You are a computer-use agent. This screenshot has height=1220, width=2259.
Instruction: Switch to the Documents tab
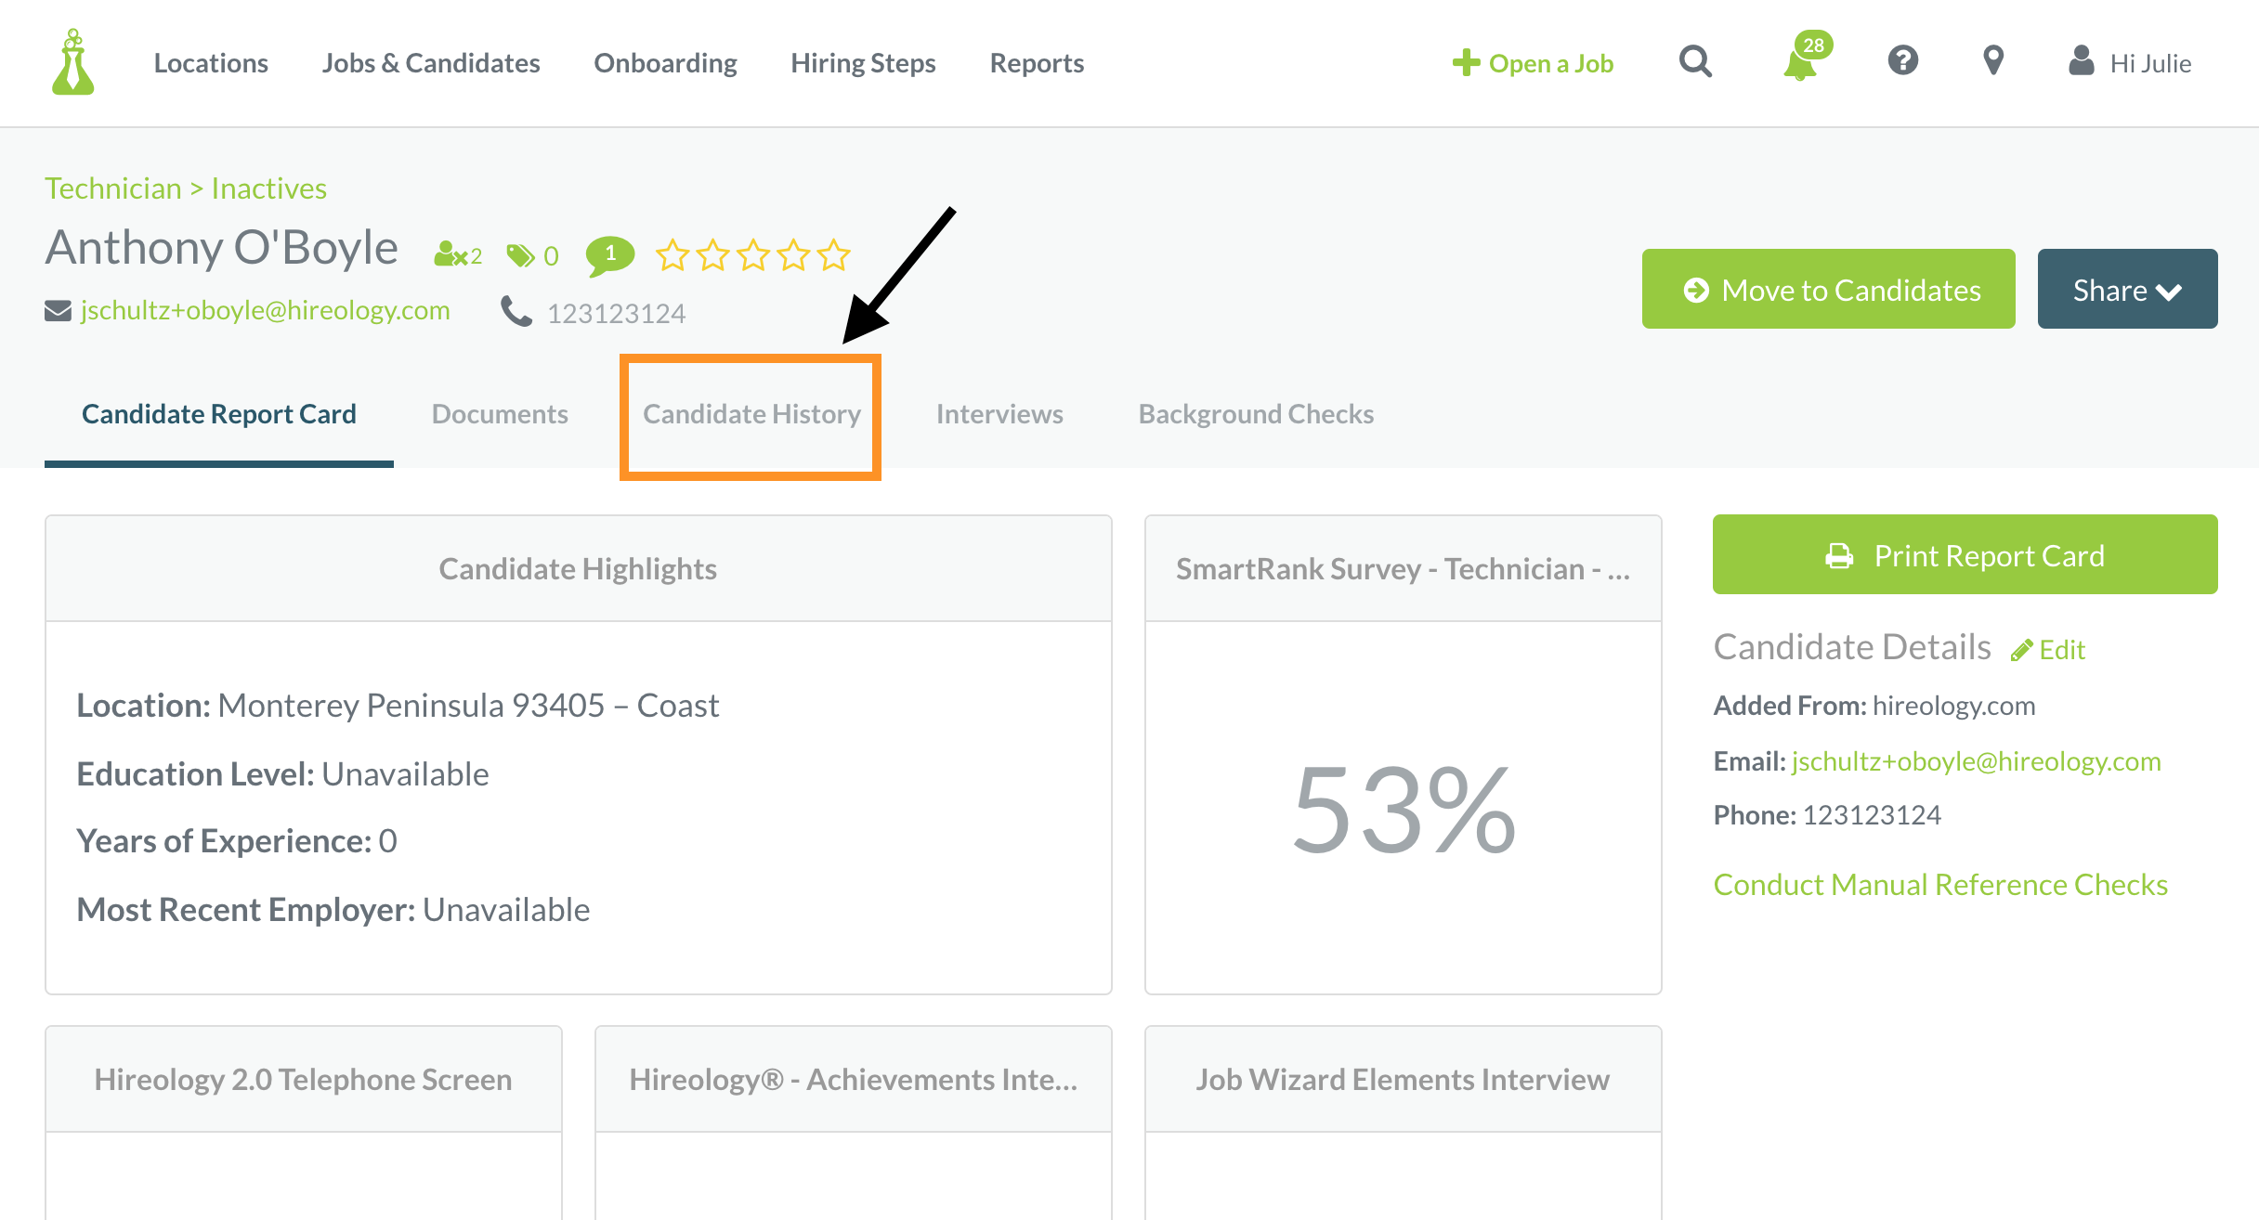pyautogui.click(x=500, y=414)
